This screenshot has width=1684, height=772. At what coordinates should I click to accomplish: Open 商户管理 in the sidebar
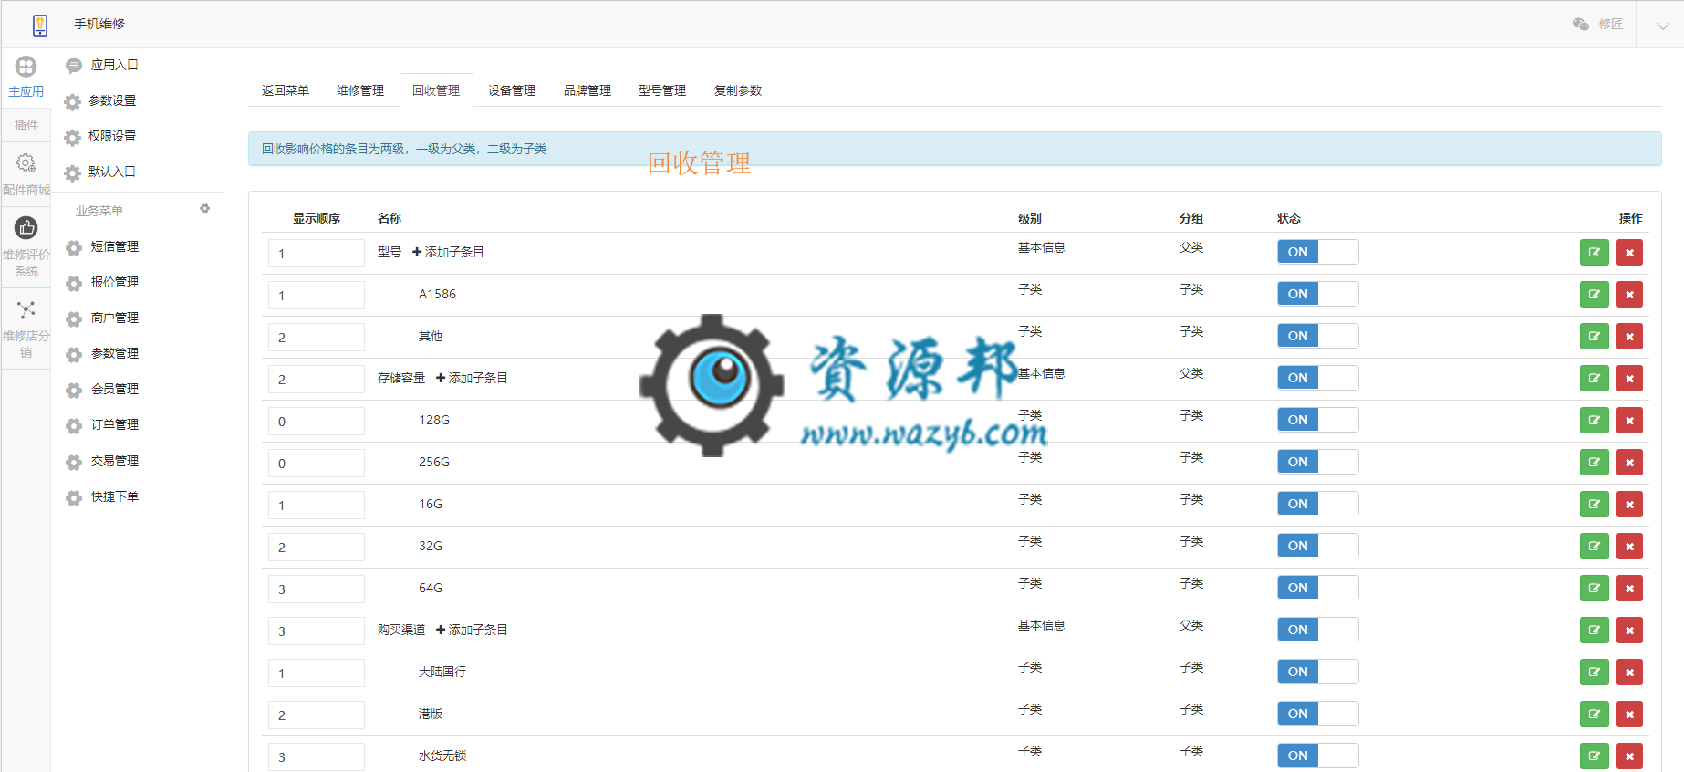[115, 318]
